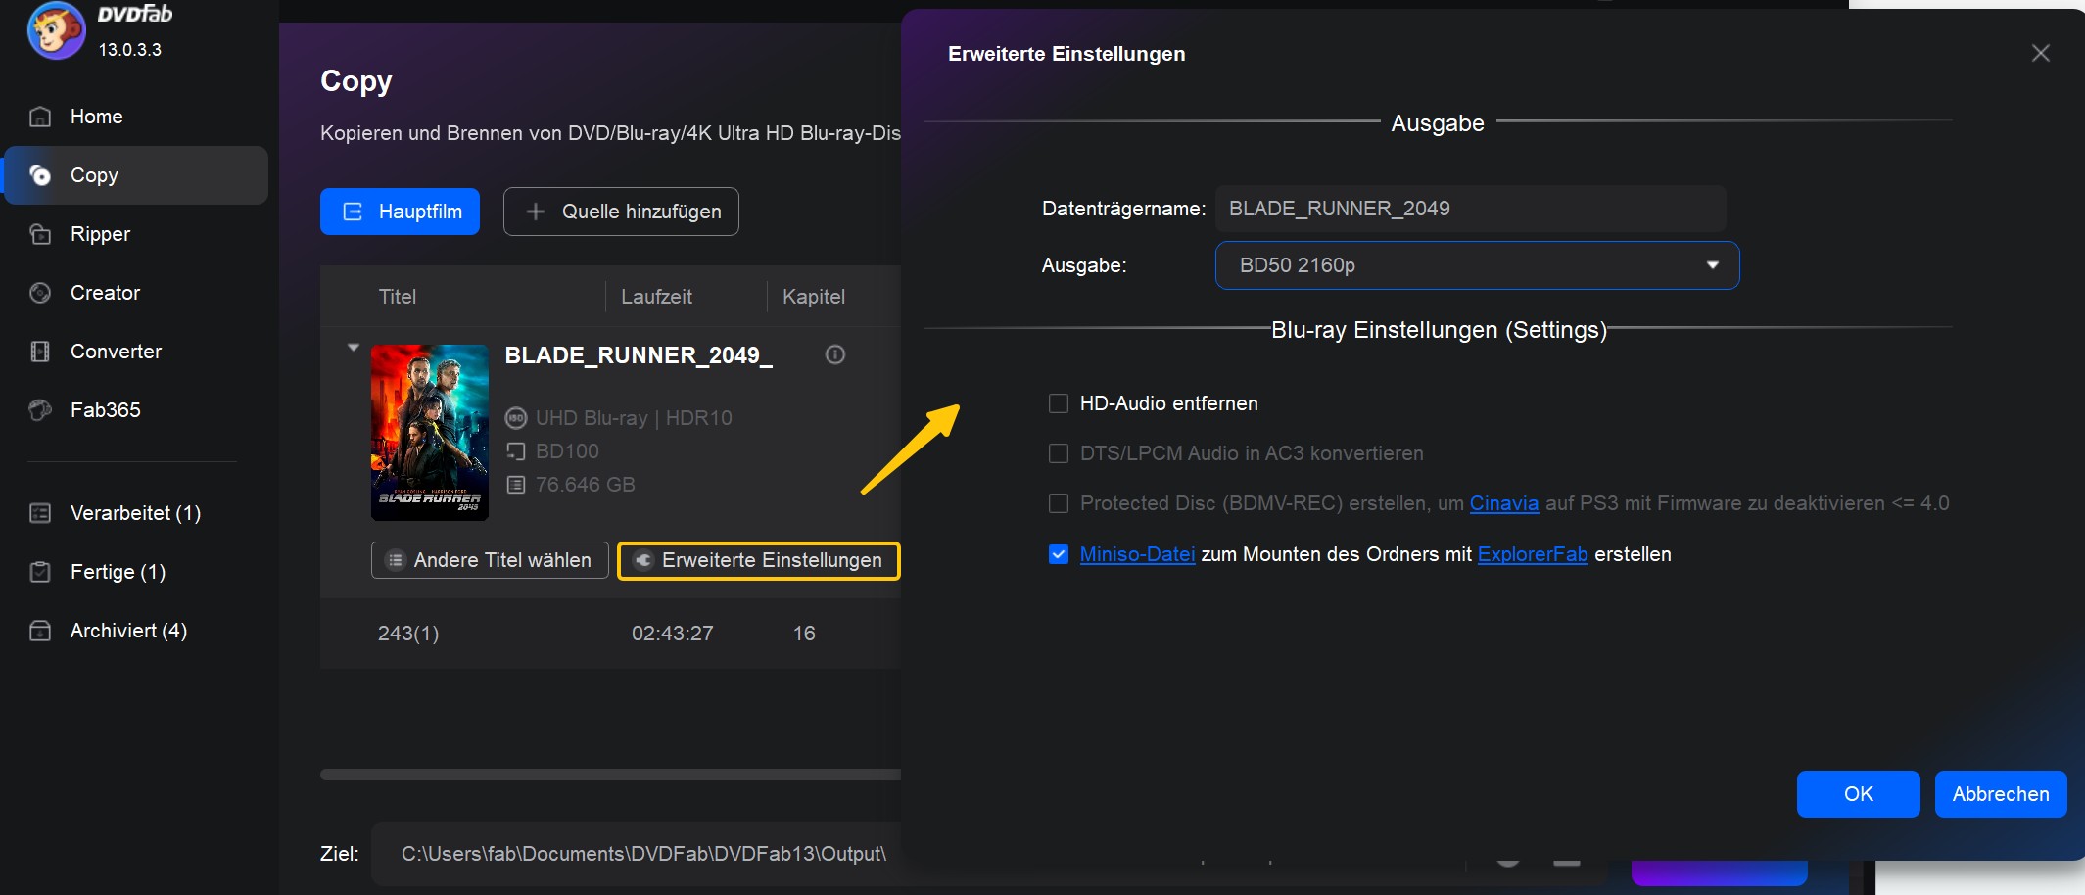2085x895 pixels.
Task: Click the info icon next to BLADE_RUNNER_2049_
Action: 835,354
